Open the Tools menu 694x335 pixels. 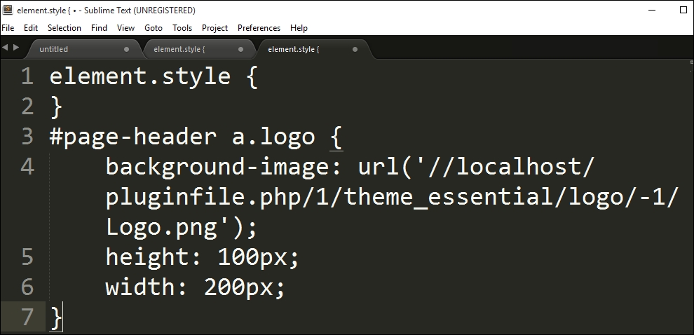pos(182,28)
